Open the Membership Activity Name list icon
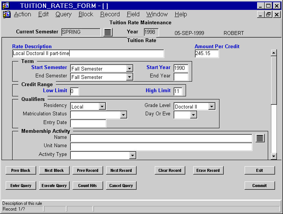The height and width of the screenshot is (214, 283). (x=260, y=138)
